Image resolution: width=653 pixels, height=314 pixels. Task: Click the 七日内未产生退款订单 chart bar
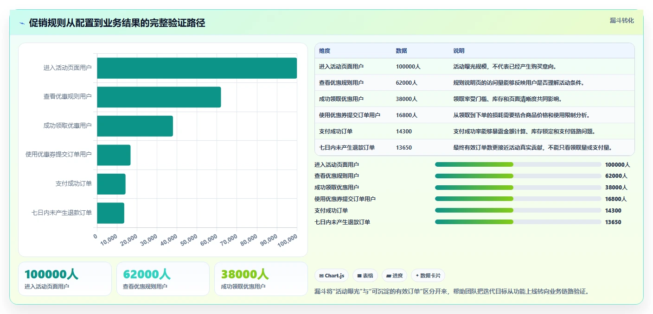(x=110, y=213)
